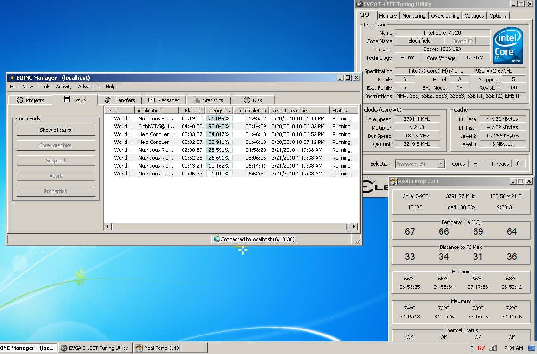Click the Level 3 cache value 8 MBytes
This screenshot has width=537, height=354.
(502, 144)
